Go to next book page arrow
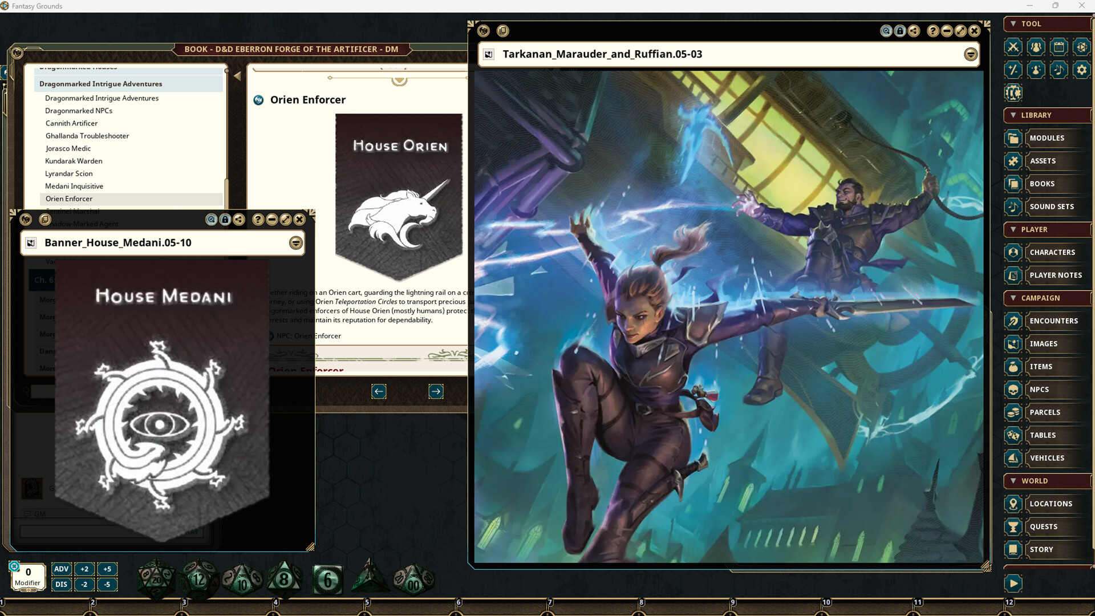This screenshot has height=616, width=1095. 436,391
